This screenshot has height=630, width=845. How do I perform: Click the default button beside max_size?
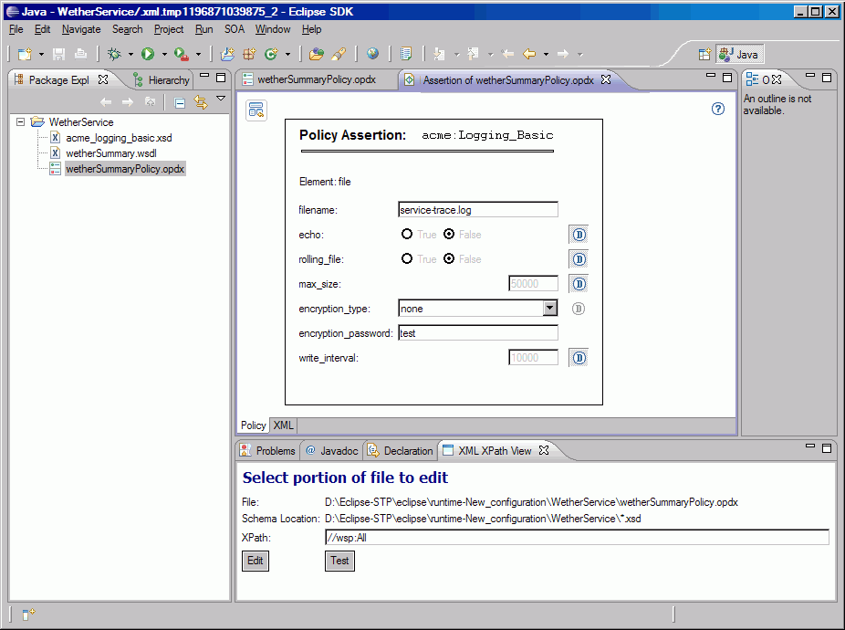point(579,284)
